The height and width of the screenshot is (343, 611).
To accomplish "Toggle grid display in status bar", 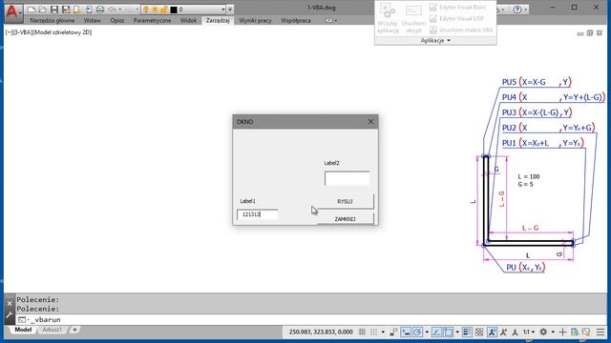I will point(362,333).
